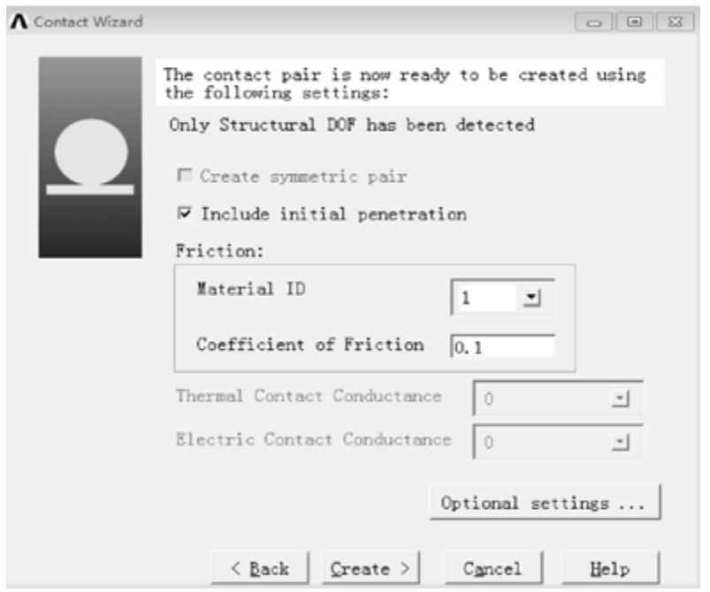Screen dimensions: 710x592
Task: Click the Only Structural DOF detected message
Action: (x=351, y=125)
